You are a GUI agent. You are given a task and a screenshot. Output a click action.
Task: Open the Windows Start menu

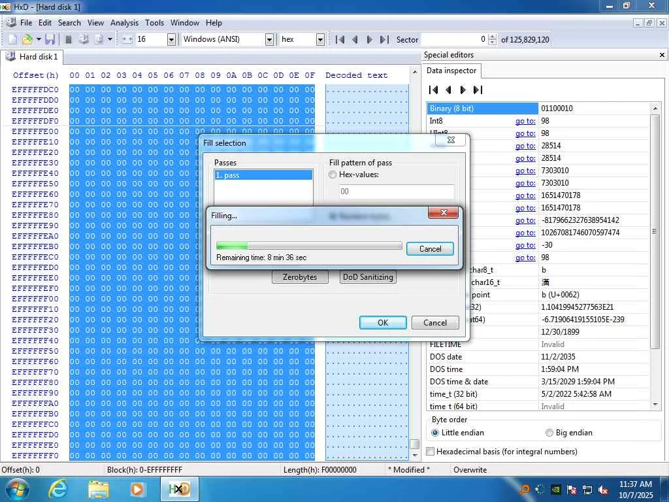16,489
